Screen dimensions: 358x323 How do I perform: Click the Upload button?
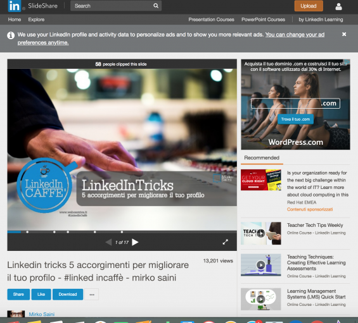(x=309, y=6)
